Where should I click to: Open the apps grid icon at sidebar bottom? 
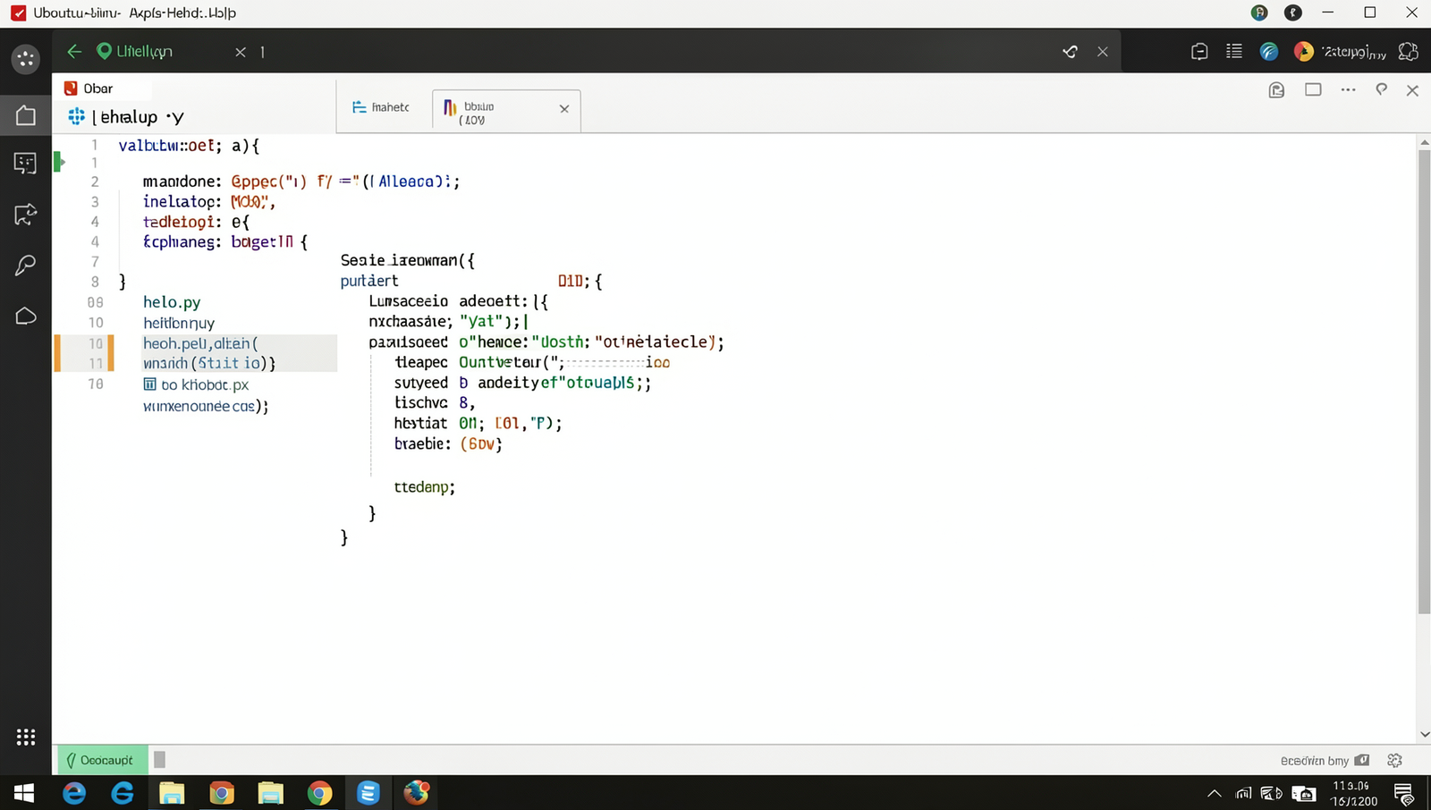(x=26, y=737)
